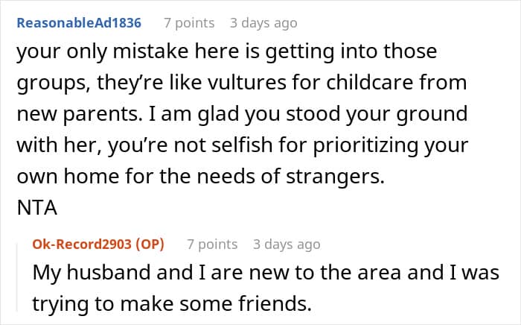Click the comment line starting 'your only mistake'
Screen dimensions: 521x325
(226, 51)
